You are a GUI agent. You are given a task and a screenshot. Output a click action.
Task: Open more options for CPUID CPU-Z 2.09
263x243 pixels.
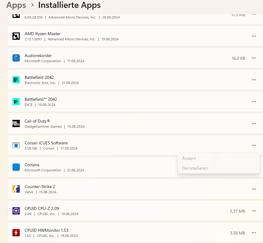254,211
